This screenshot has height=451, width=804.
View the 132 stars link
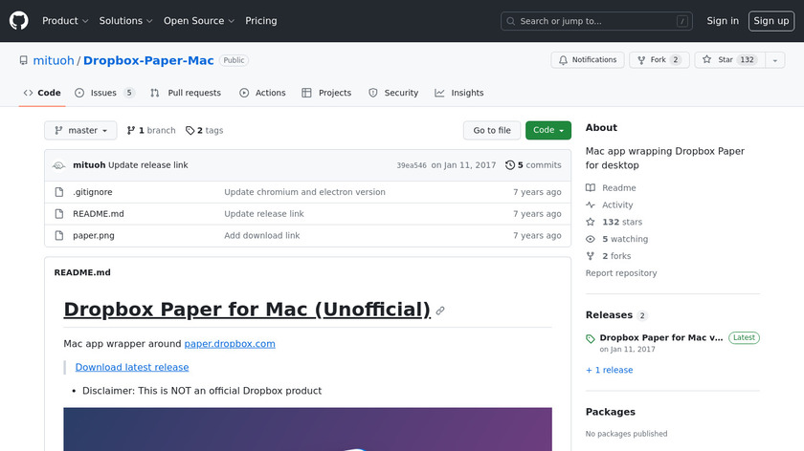[x=614, y=222]
